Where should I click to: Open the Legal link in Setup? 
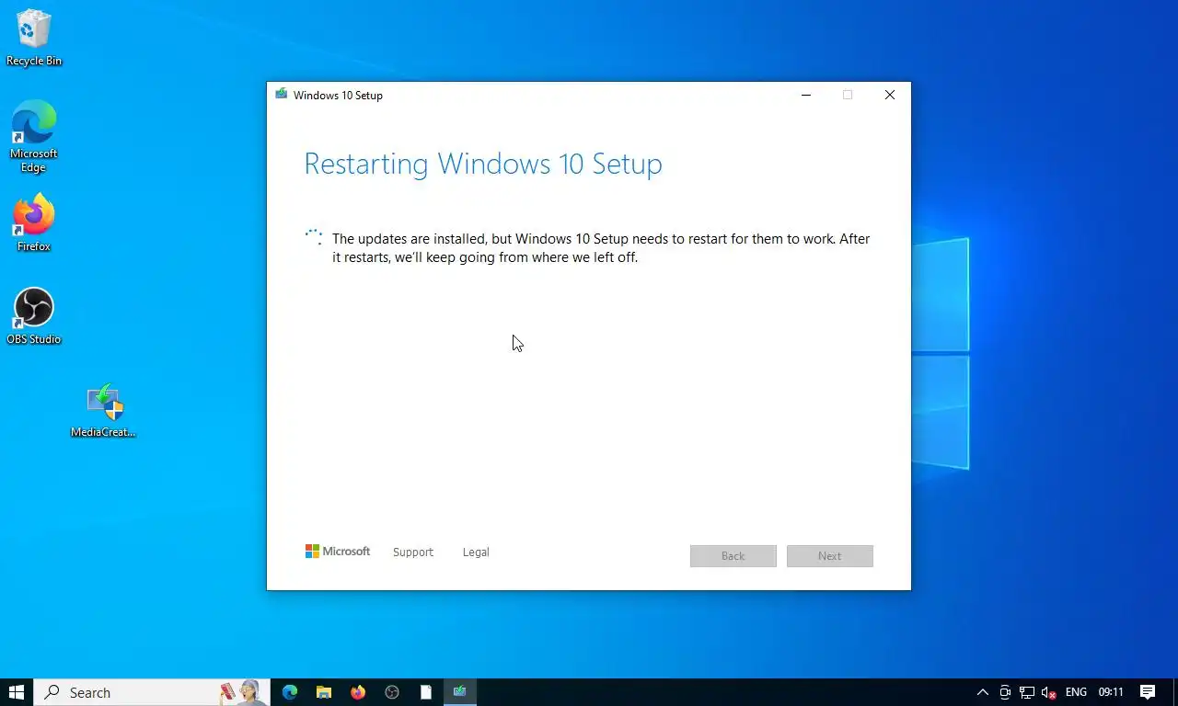tap(476, 552)
